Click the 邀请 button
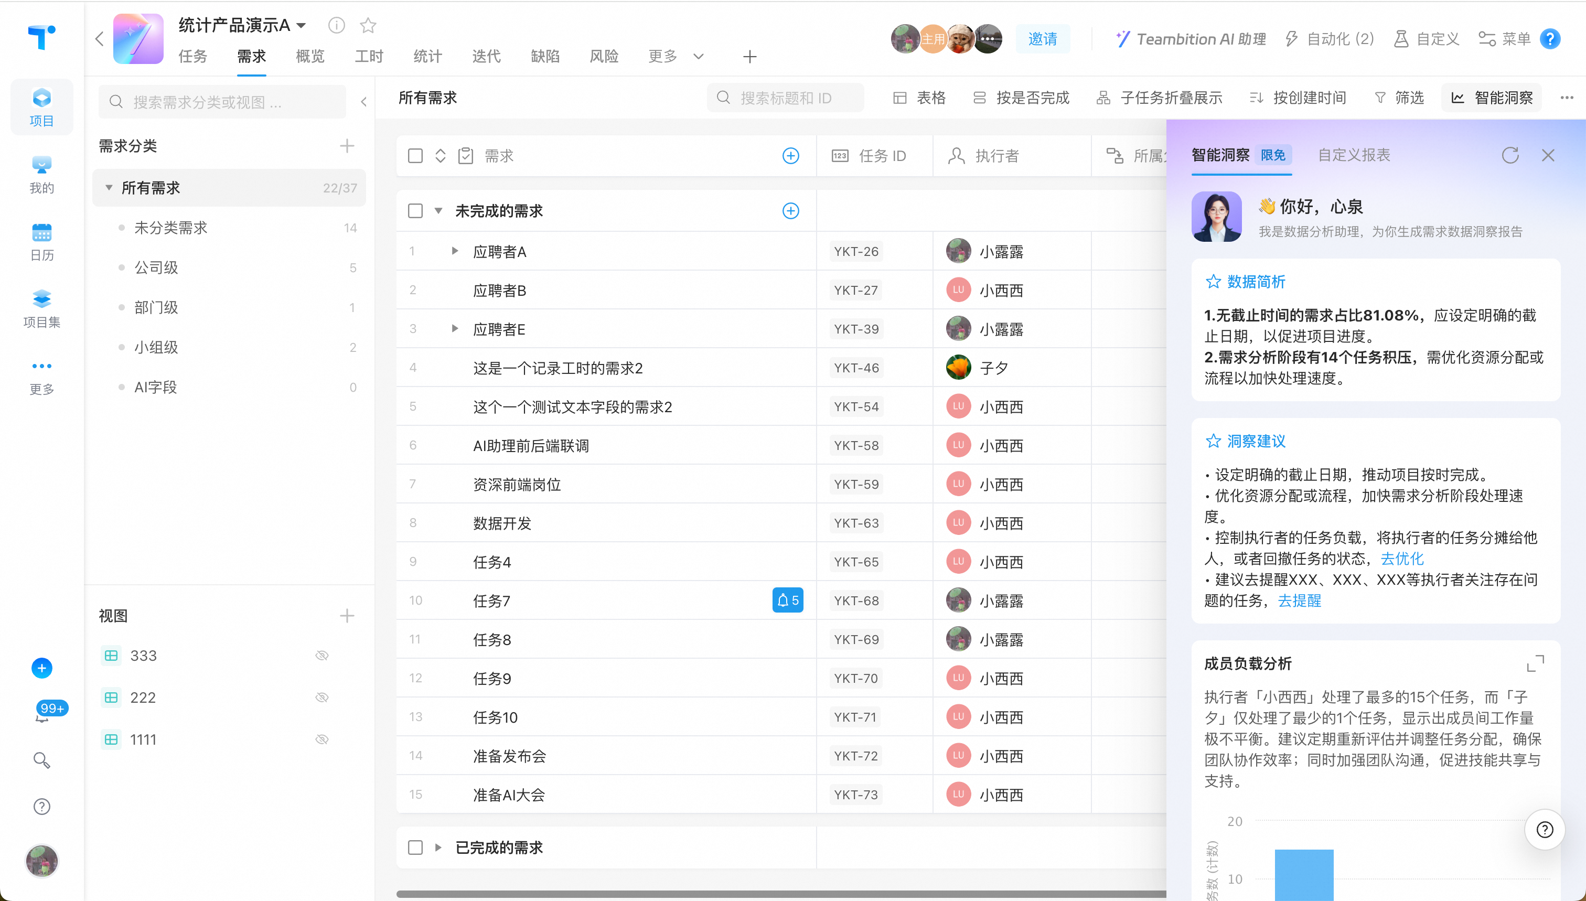The width and height of the screenshot is (1586, 901). 1043,39
